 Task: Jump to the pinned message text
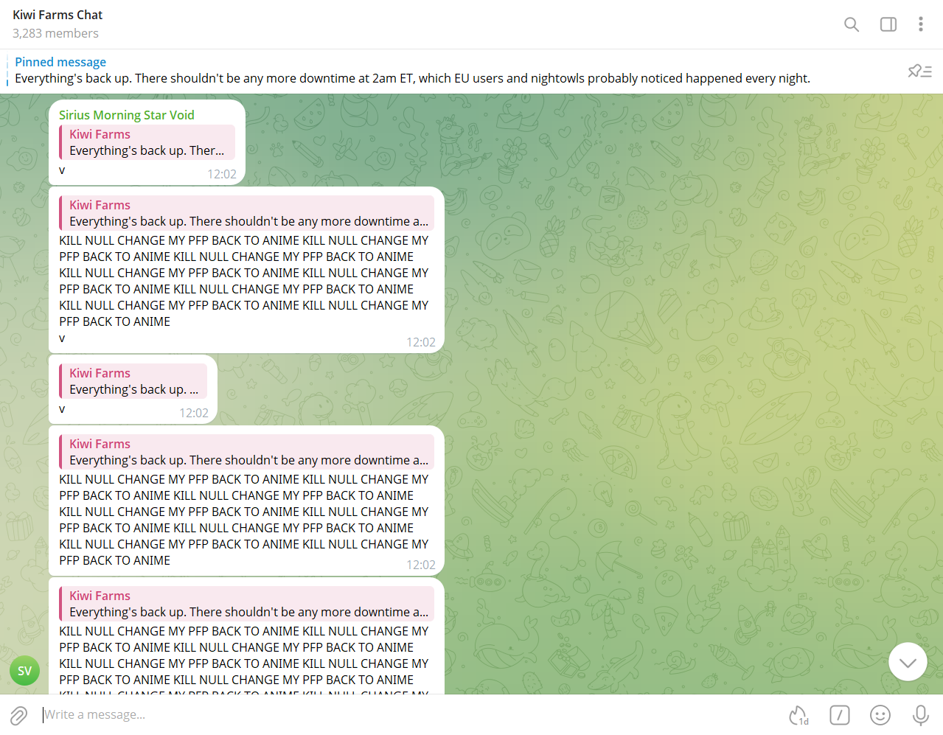[413, 78]
